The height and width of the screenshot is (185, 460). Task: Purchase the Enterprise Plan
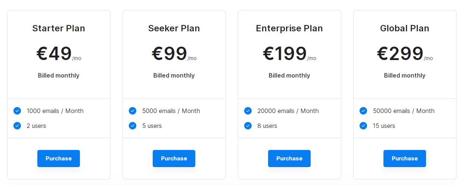289,159
